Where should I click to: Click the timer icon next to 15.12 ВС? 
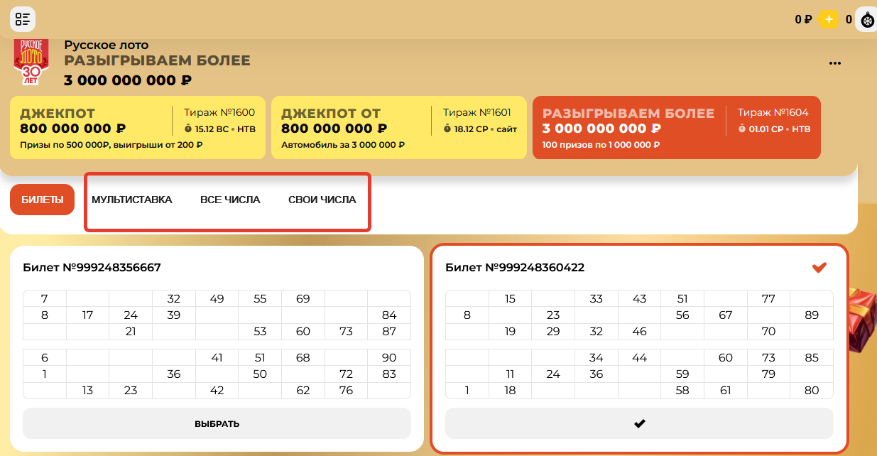tap(188, 129)
